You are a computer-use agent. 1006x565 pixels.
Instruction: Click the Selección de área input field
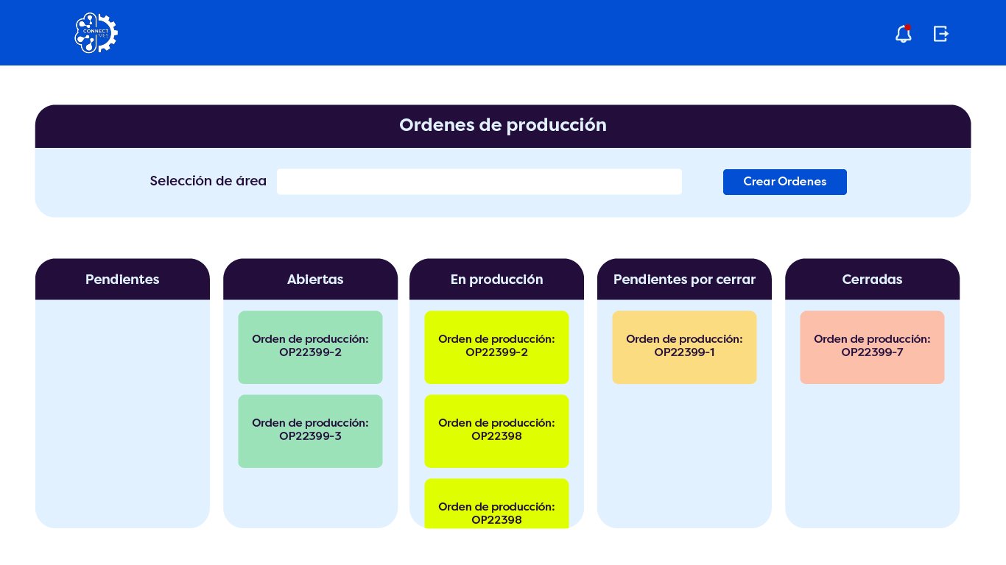pos(479,182)
